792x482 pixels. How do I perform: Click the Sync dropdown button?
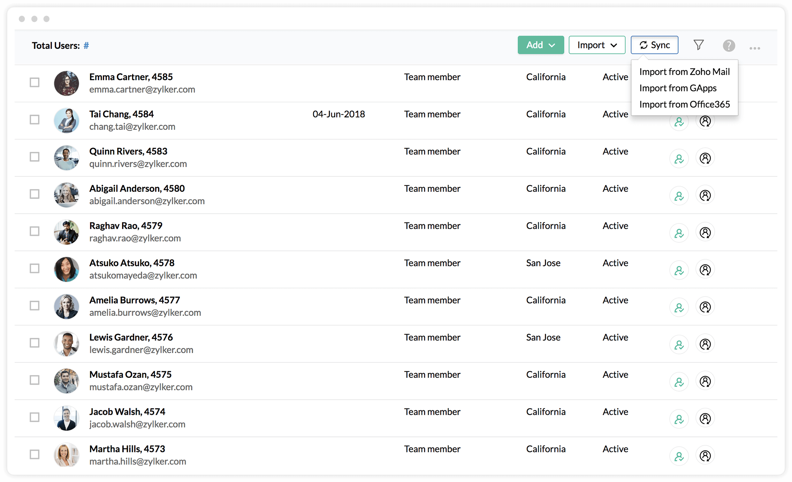click(x=654, y=45)
